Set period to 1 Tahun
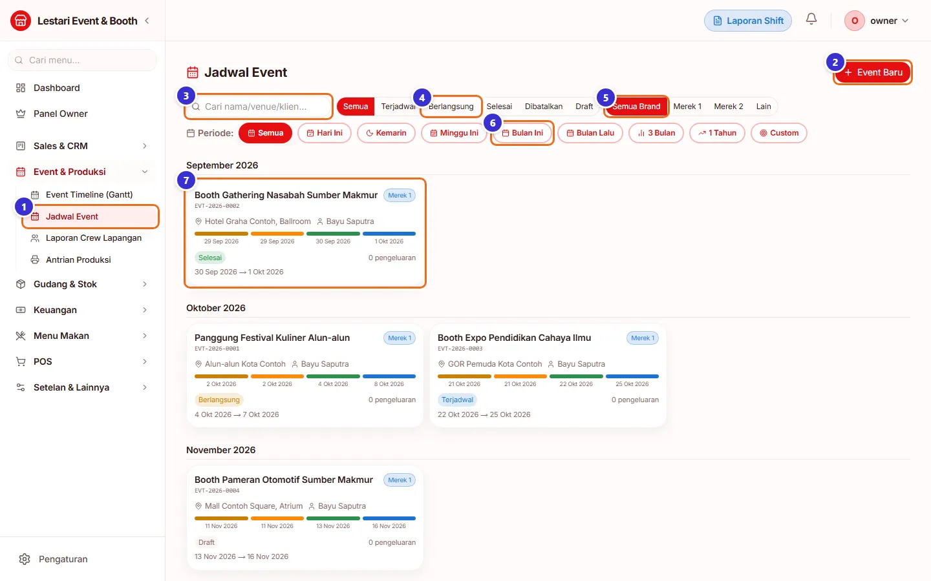 click(x=718, y=133)
